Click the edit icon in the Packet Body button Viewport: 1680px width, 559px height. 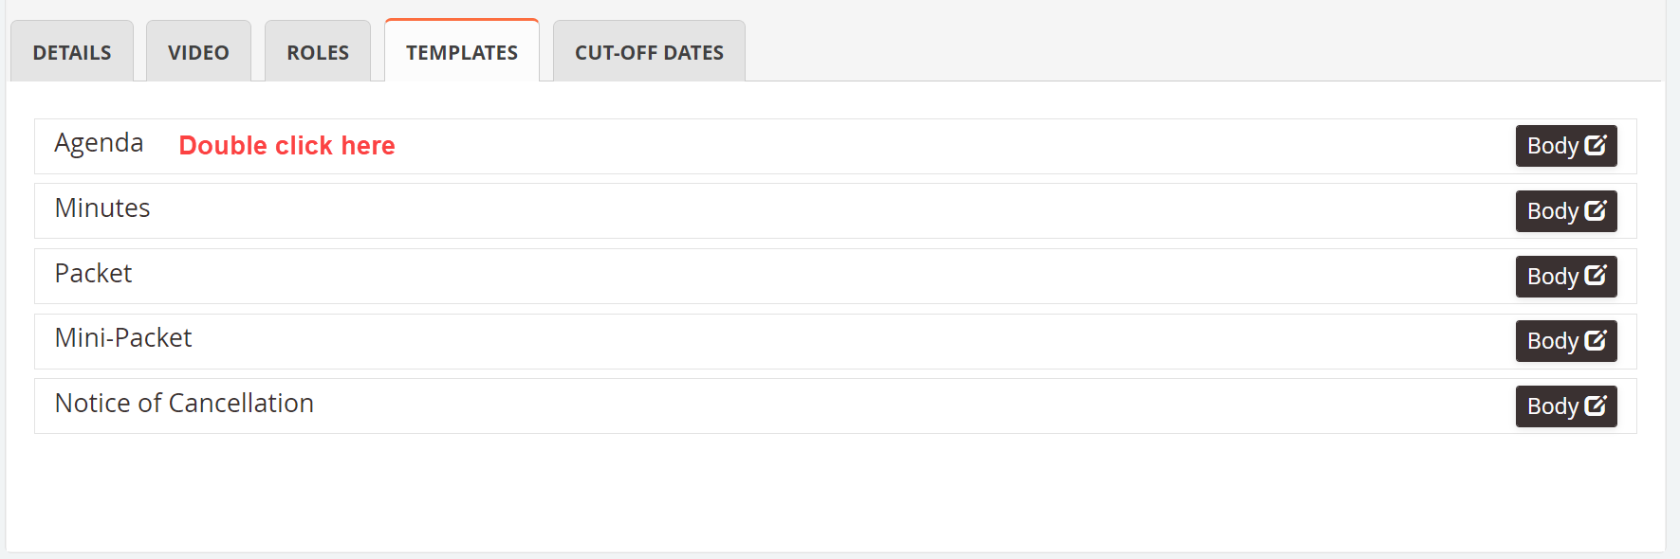click(1596, 276)
